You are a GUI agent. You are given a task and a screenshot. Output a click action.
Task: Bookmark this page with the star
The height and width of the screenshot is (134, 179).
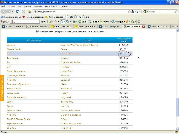(x=129, y=12)
